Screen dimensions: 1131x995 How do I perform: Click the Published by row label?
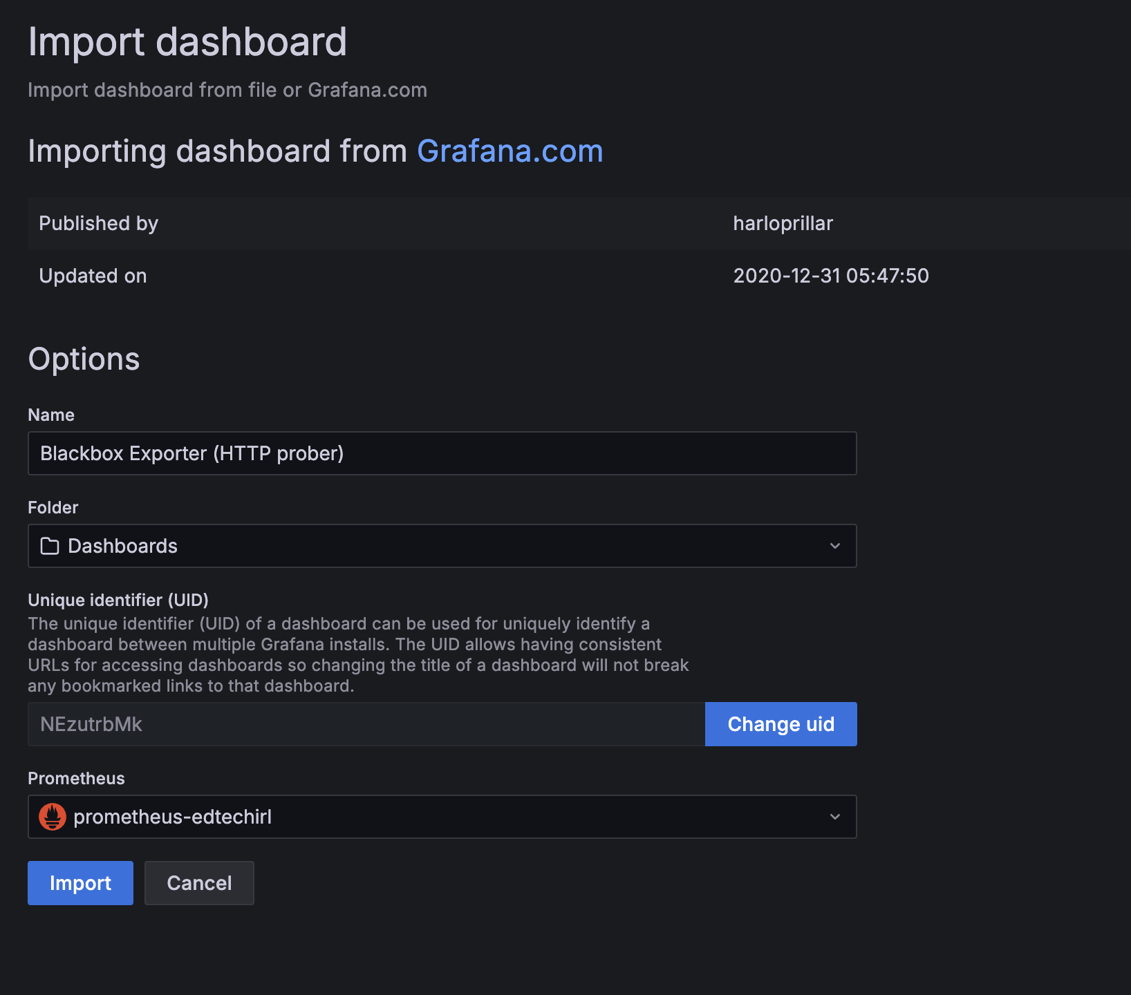pos(99,223)
